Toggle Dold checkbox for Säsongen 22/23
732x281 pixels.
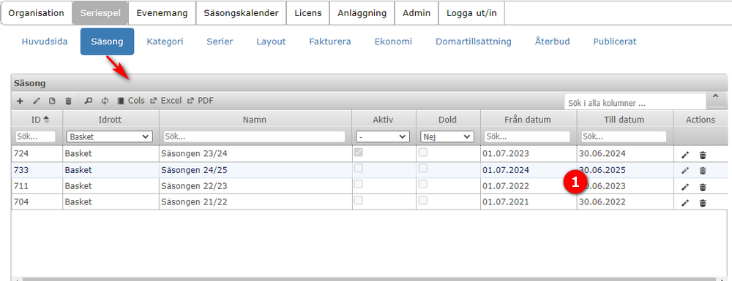pos(422,184)
